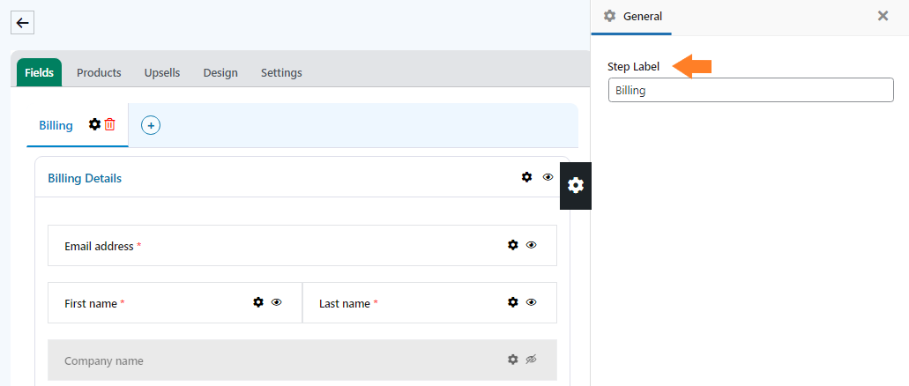Click the Step Label input field
This screenshot has width=909, height=386.
(750, 91)
